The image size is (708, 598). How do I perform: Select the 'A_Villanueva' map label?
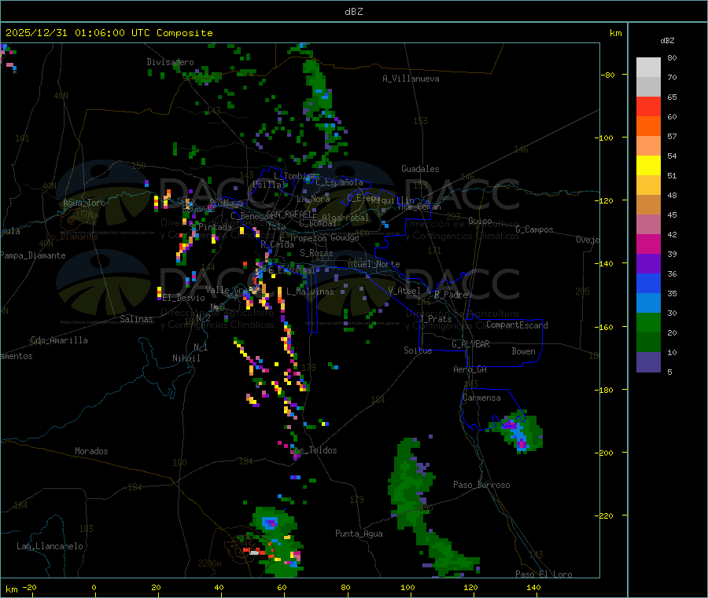pyautogui.click(x=411, y=79)
